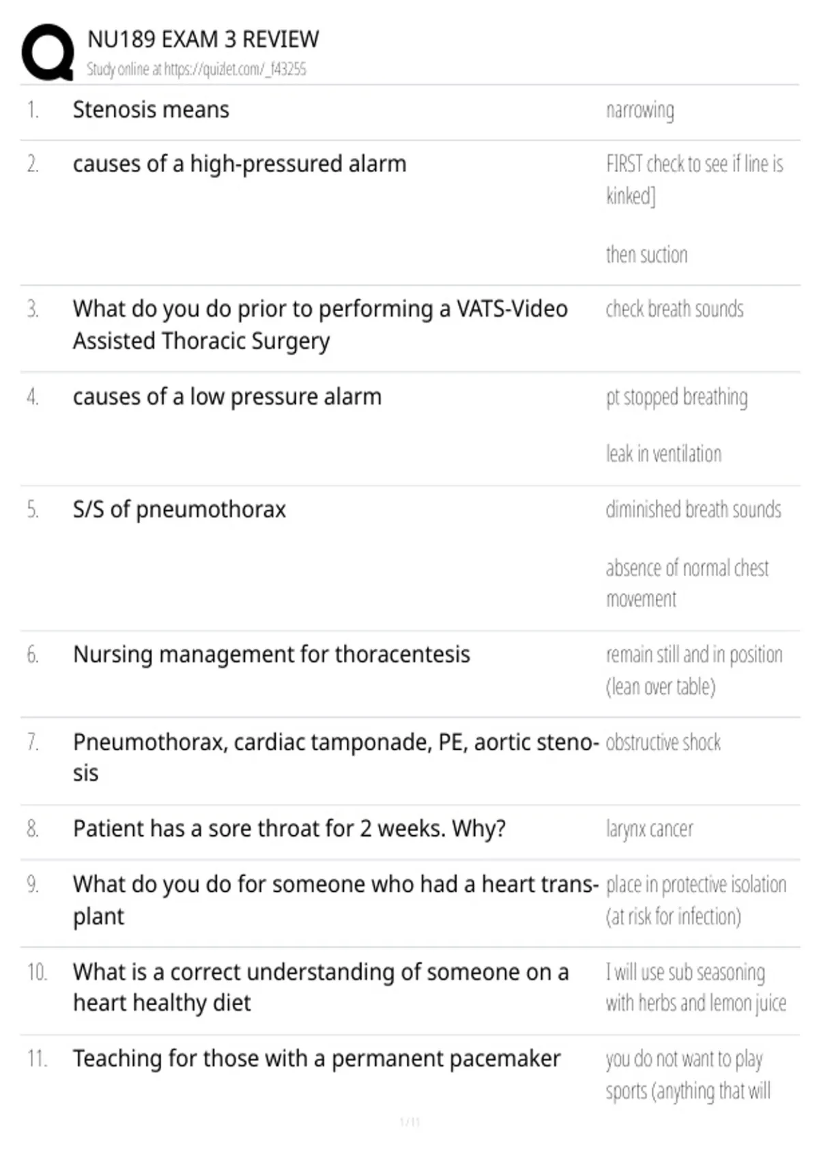This screenshot has width=819, height=1160.
Task: Select the 'S/S of pneumothorax' term
Action: pyautogui.click(x=179, y=510)
